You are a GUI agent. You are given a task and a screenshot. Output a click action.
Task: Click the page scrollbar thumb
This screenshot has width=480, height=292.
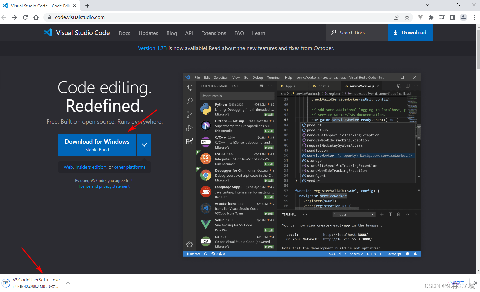point(478,49)
